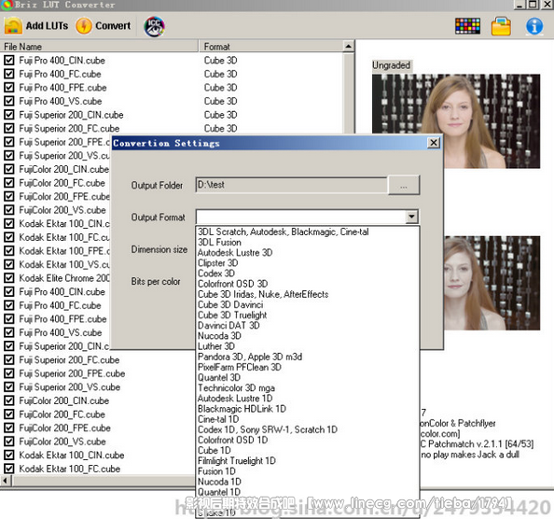Viewport: 554px width, 519px height.
Task: Select Cube 1D output format
Action: tap(215, 451)
